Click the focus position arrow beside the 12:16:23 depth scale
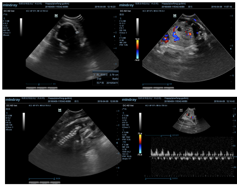Screen dimensions: 237x185 pyautogui.click(x=114, y=36)
